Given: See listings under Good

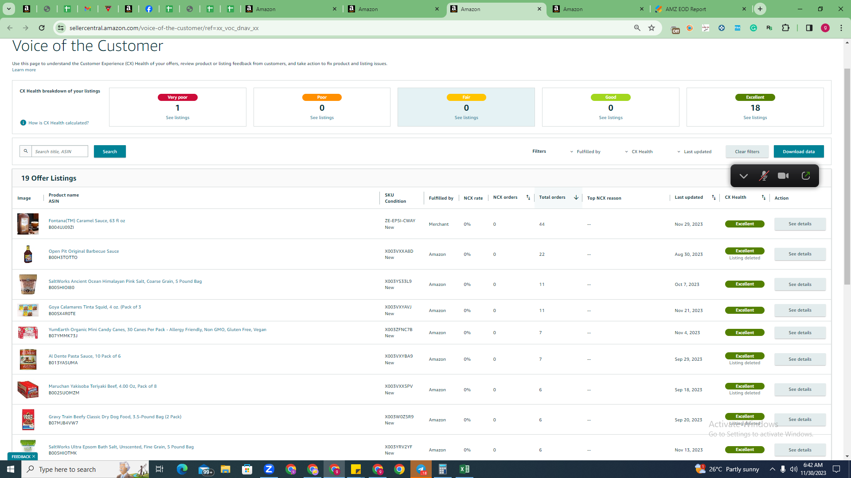Looking at the screenshot, I should (x=611, y=118).
